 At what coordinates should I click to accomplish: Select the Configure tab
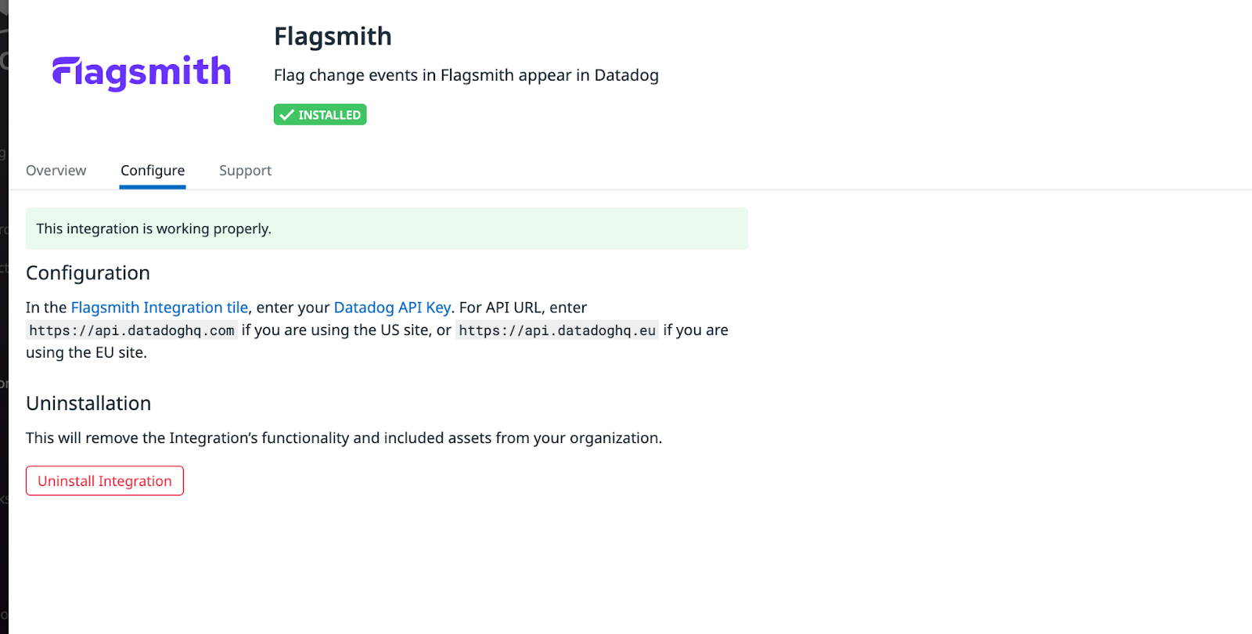click(x=152, y=170)
